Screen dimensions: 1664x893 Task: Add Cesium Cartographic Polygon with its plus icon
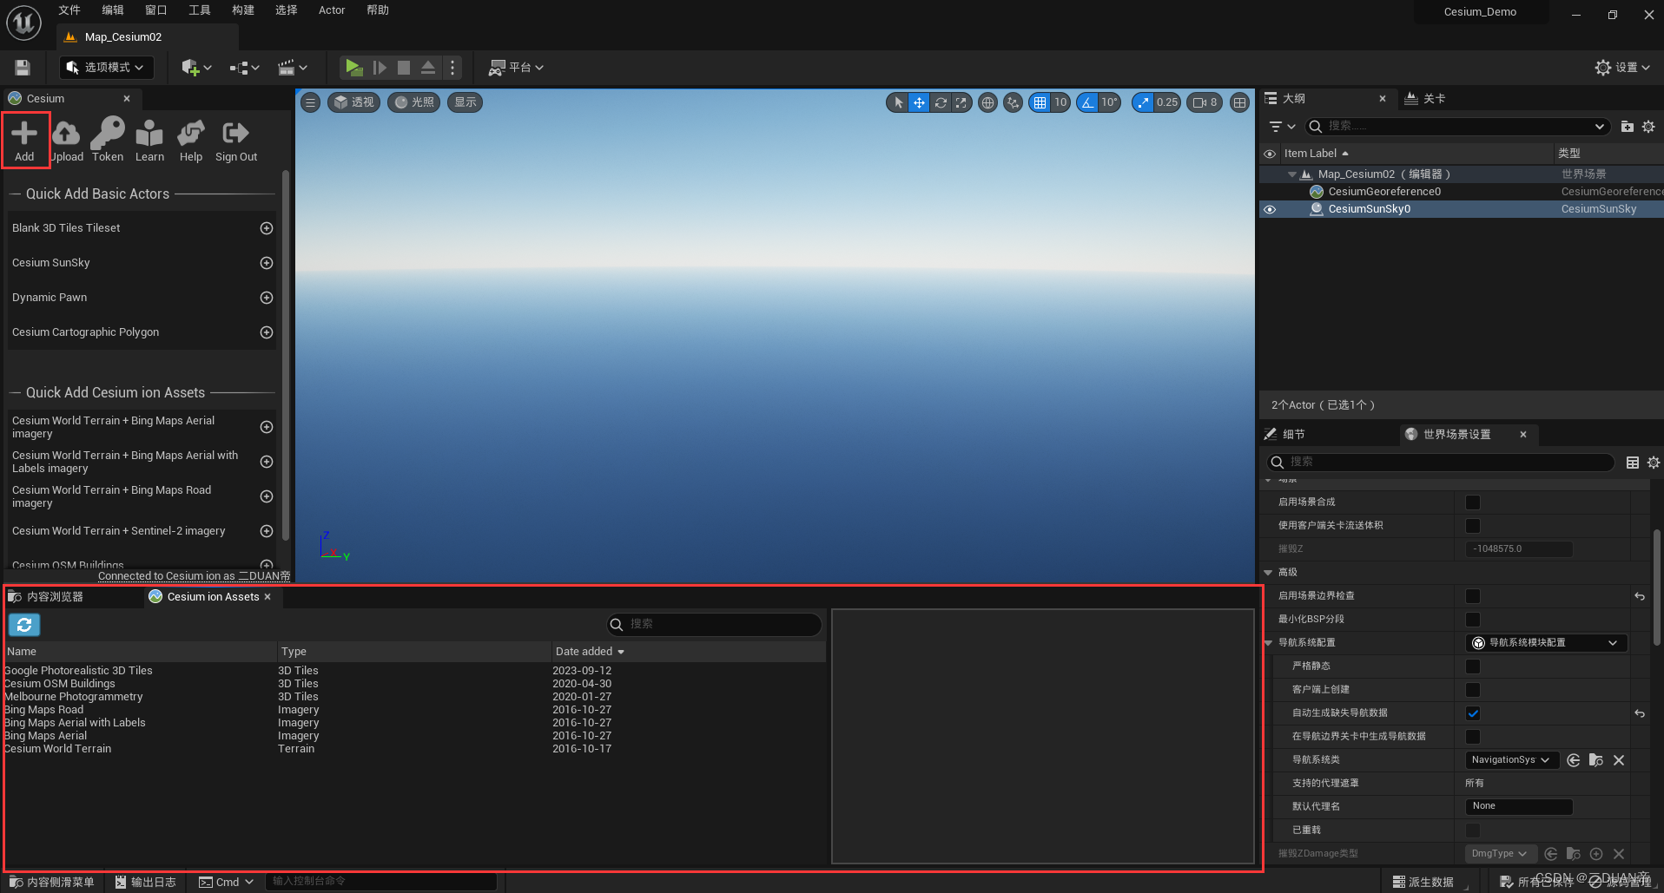tap(267, 332)
